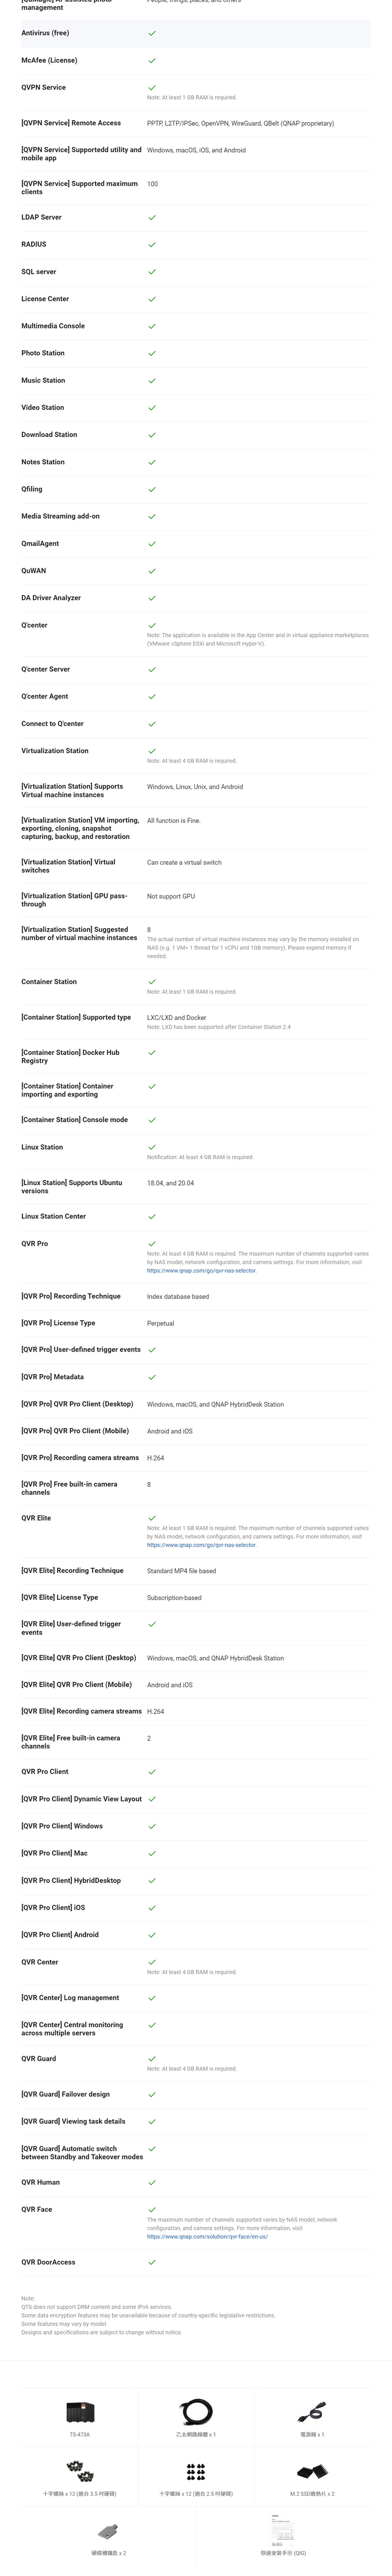The width and height of the screenshot is (392, 2576).
Task: Click the Virtualization Station row label
Action: (x=55, y=751)
